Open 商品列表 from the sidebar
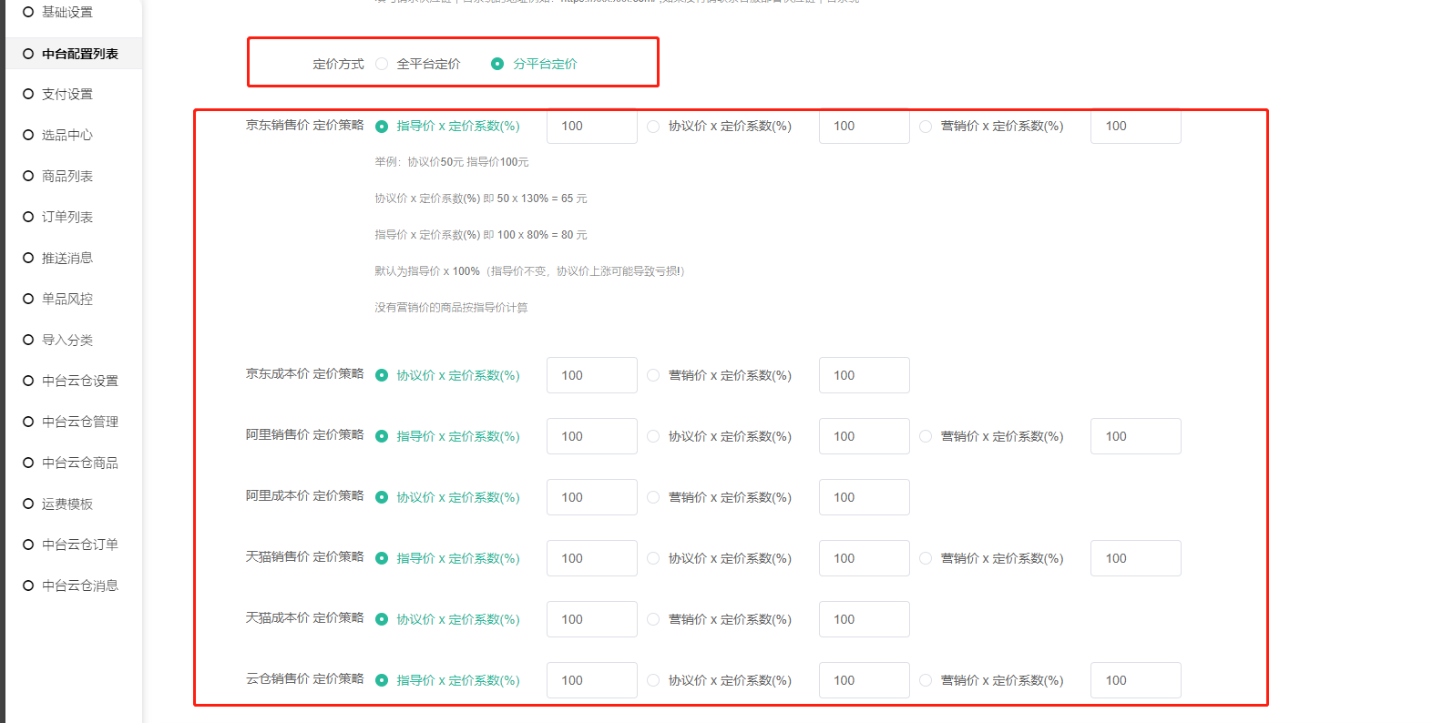Screen dimensions: 1433x723 click(67, 176)
